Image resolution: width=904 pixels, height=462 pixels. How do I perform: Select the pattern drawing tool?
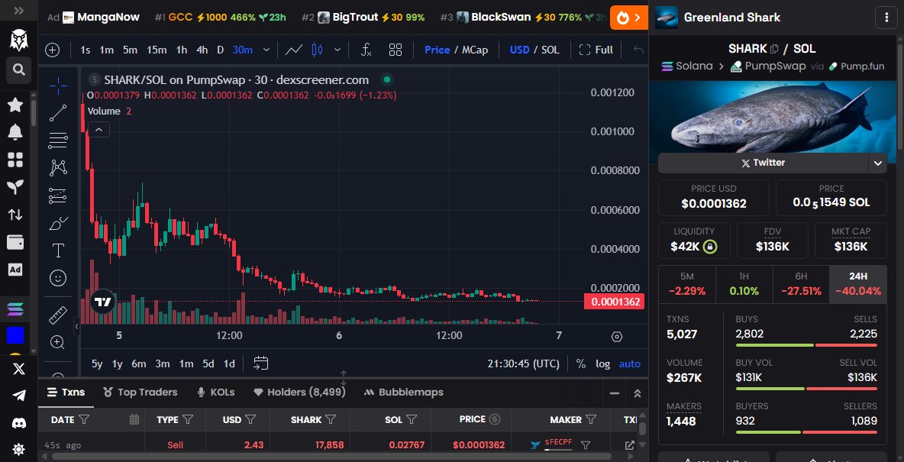tap(58, 168)
